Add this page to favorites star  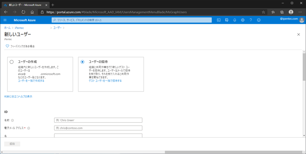point(264,12)
